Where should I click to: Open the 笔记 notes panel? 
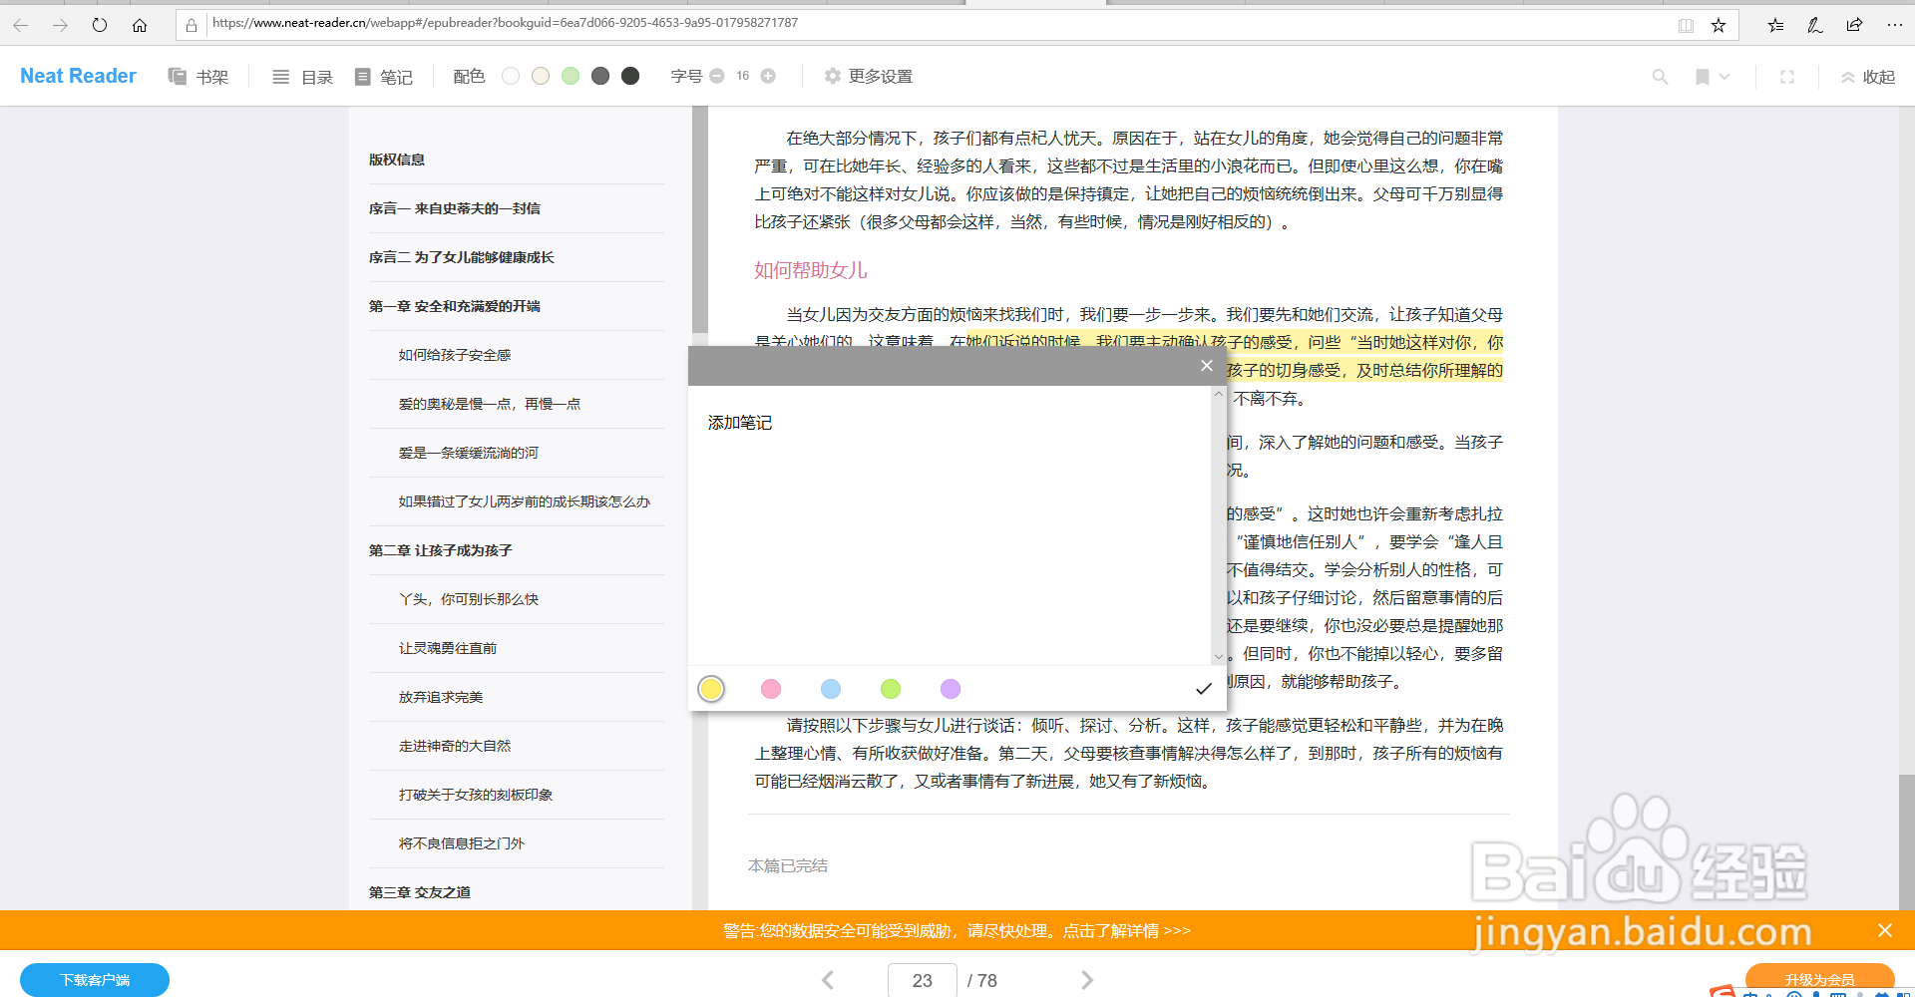point(383,77)
